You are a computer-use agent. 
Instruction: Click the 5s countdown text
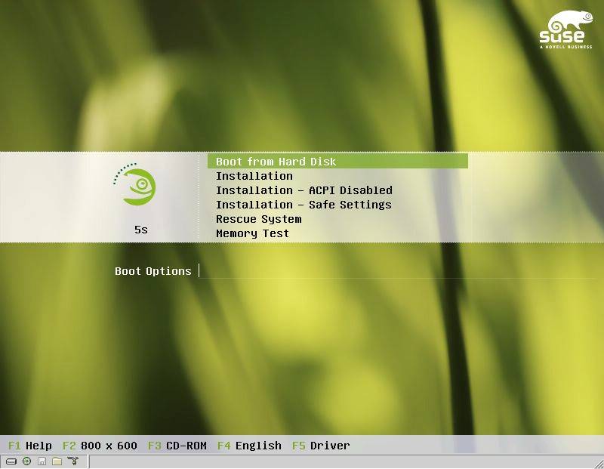(x=141, y=230)
